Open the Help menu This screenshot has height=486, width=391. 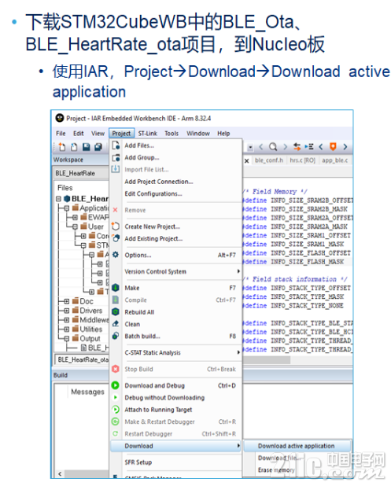pos(223,133)
